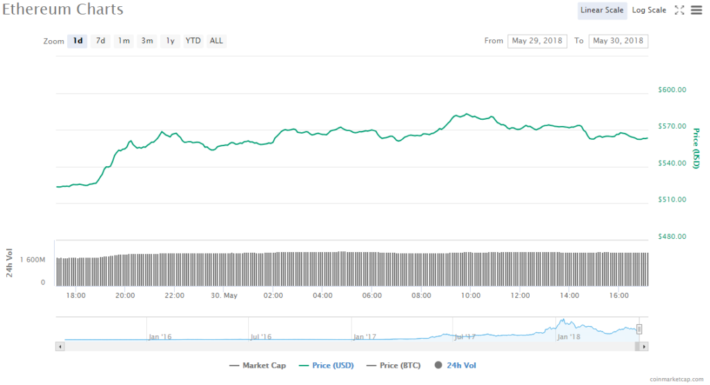
Task: Click the $510.00 price axis label
Action: 672,199
